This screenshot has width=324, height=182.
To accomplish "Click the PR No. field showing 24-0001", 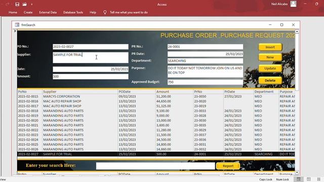I will click(205, 47).
